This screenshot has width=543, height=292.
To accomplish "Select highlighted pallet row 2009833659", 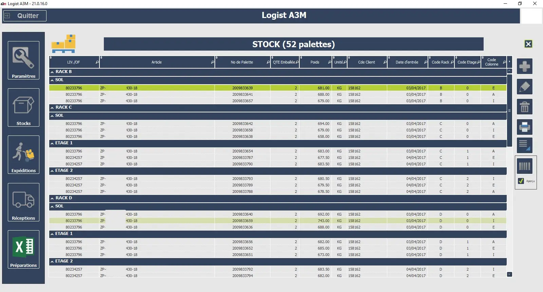I will coord(278,221).
